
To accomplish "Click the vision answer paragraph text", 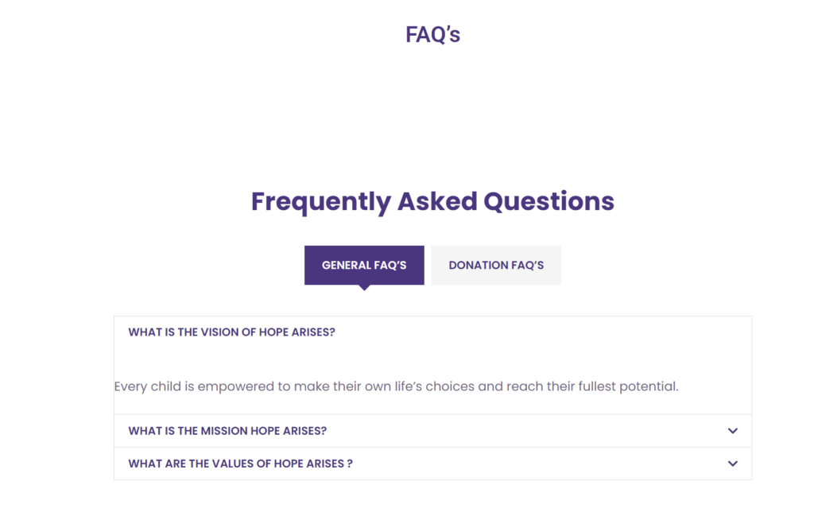I will 396,387.
